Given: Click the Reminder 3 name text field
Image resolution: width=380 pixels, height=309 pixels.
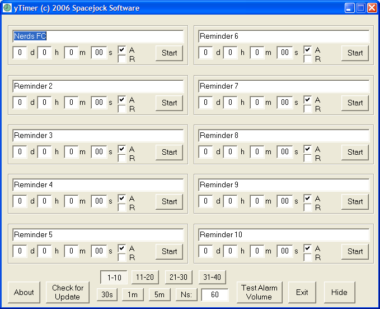Looking at the screenshot, I should click(x=98, y=136).
